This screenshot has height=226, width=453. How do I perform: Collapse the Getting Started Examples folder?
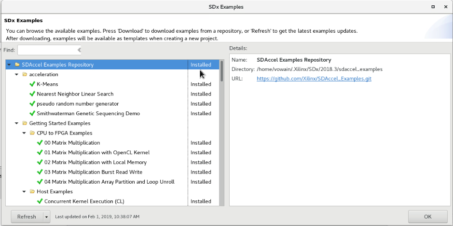[16, 123]
